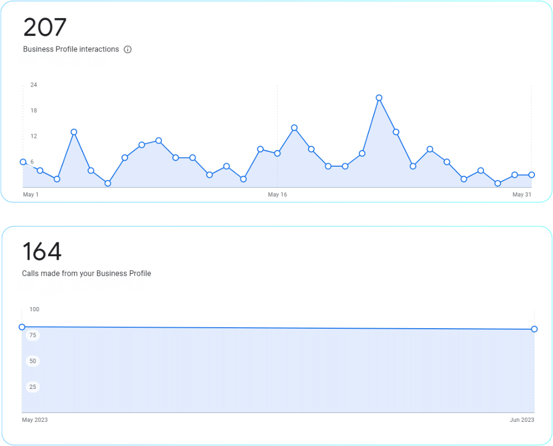
Task: Click the May 2023 axis label
Action: click(35, 420)
